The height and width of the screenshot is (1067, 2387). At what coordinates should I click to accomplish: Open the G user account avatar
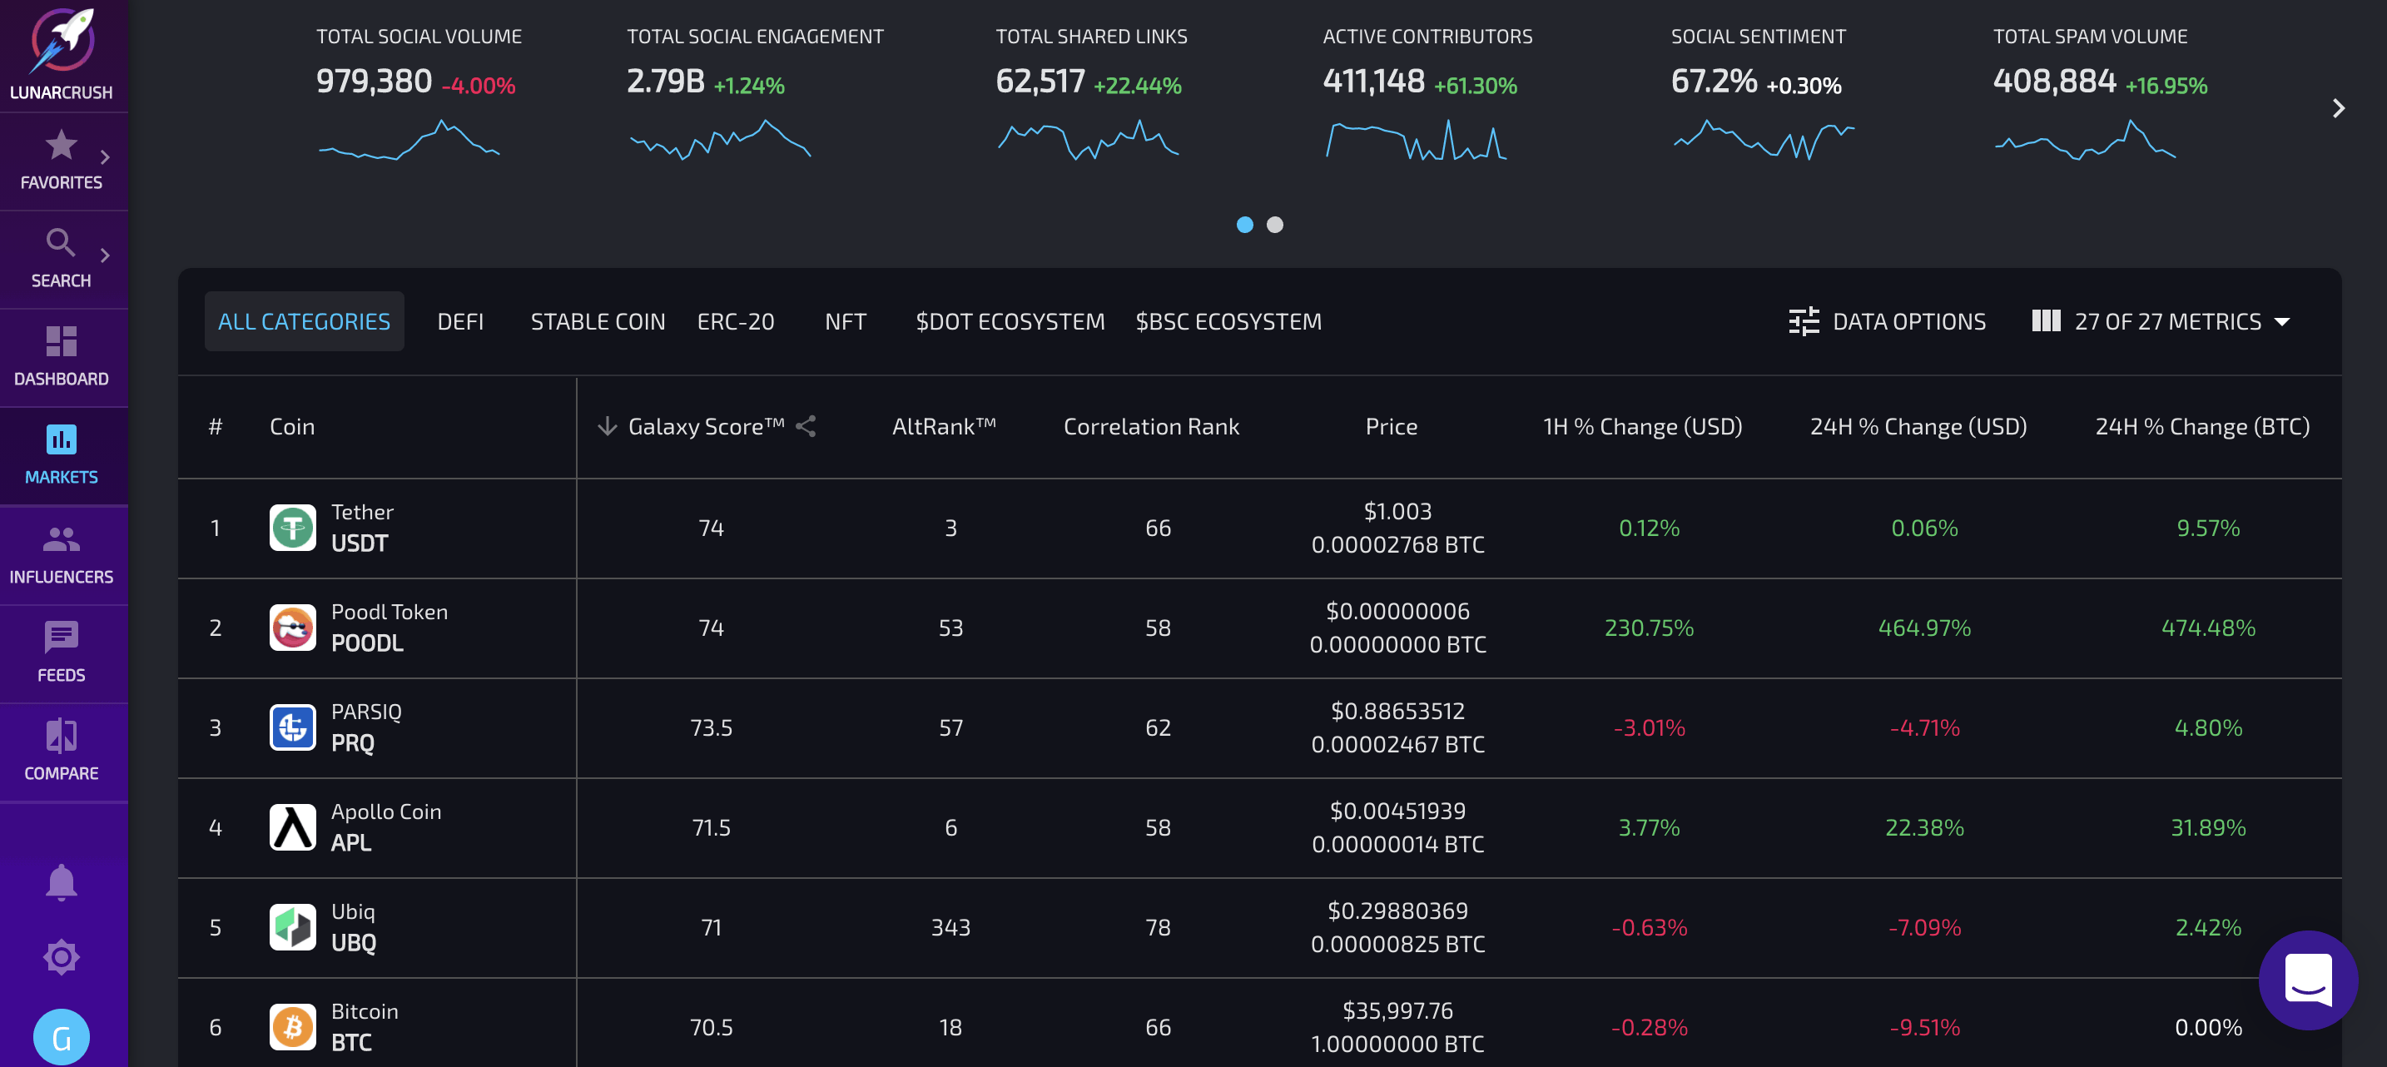61,1037
